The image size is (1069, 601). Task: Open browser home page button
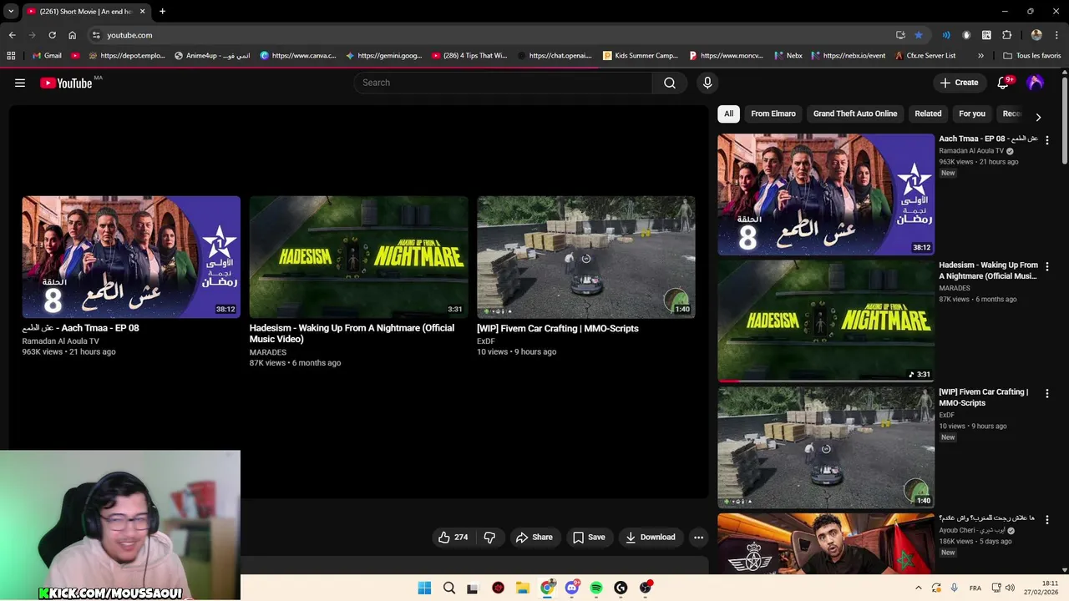click(x=72, y=35)
